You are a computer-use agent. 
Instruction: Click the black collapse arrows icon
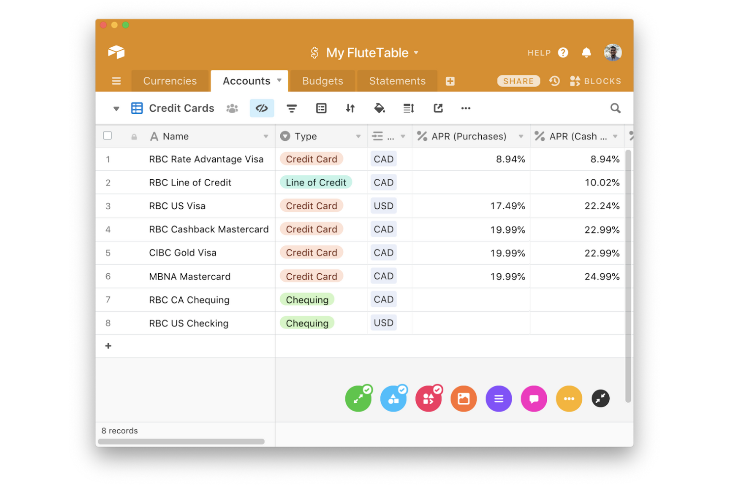click(600, 398)
